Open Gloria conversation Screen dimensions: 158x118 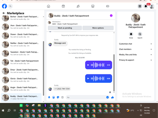tap(21, 80)
